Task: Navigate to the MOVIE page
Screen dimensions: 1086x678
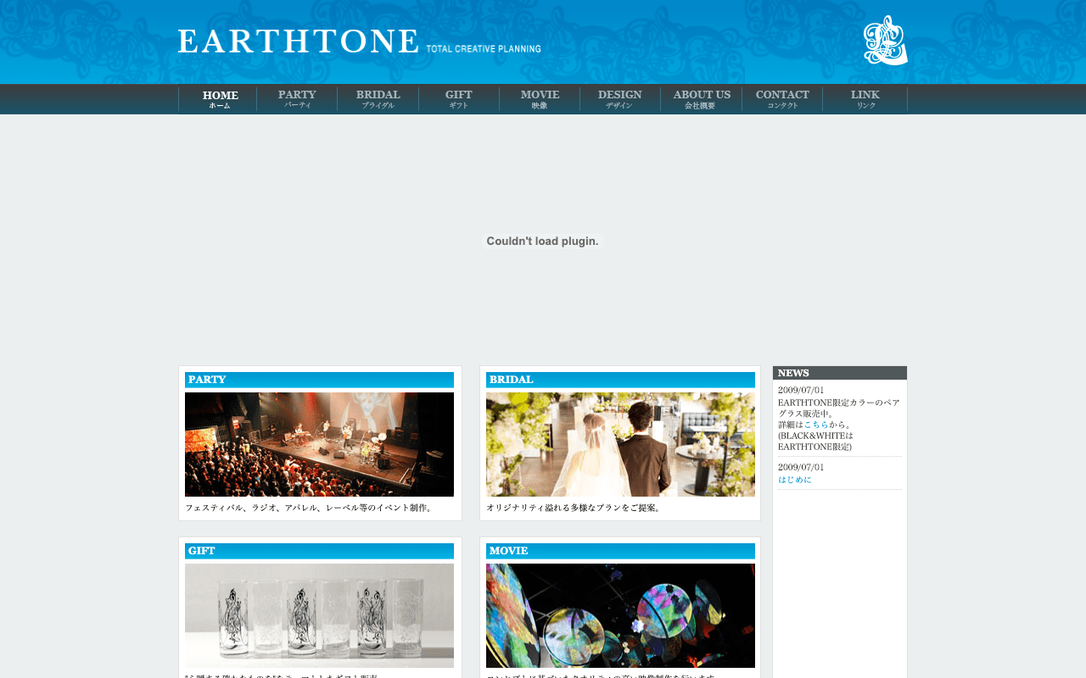Action: 540,99
